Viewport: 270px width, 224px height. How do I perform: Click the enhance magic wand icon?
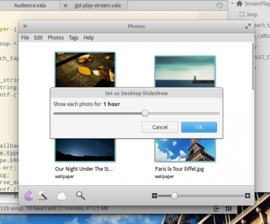[x=43, y=195]
